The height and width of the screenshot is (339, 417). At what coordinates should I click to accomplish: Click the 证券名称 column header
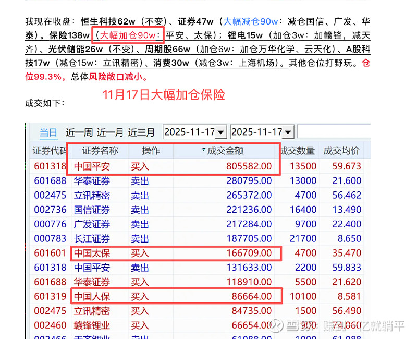click(100, 151)
